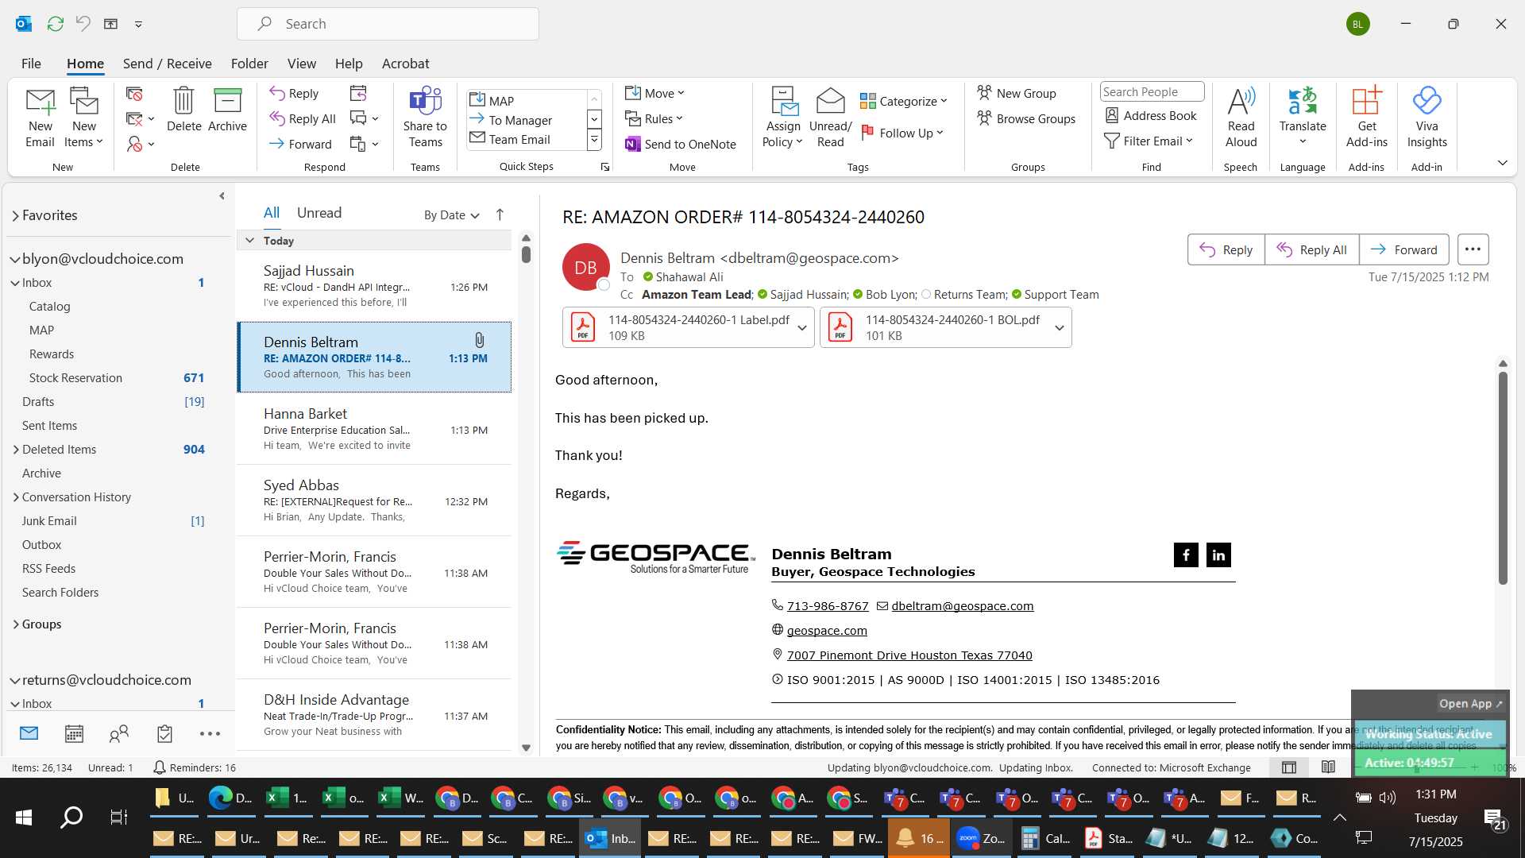Switch to Normal view layout in status bar

1289,767
